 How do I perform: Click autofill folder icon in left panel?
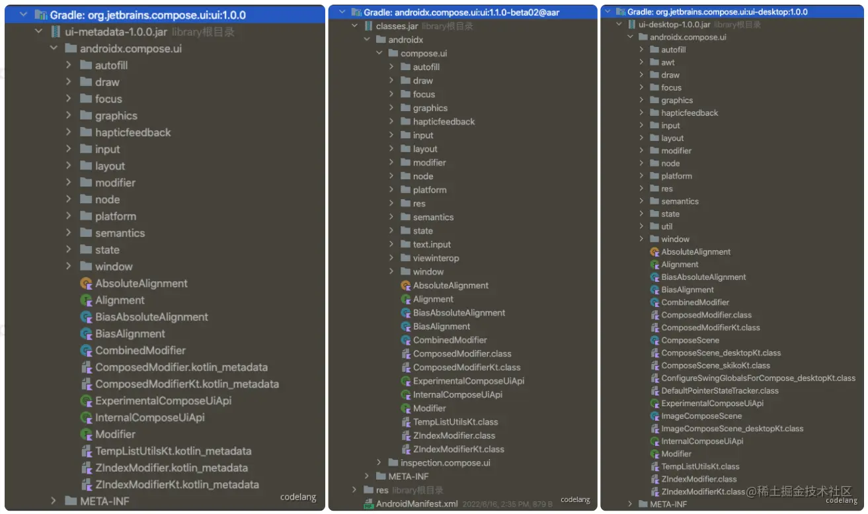tap(86, 65)
